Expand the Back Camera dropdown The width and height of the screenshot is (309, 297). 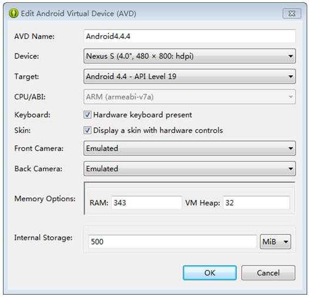click(x=190, y=169)
